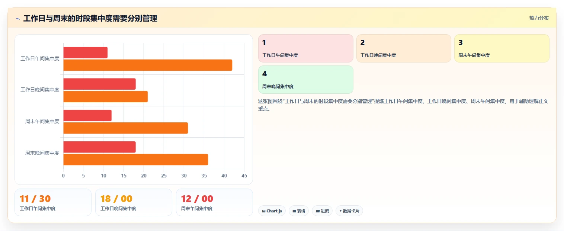Open green card number 4 周末晚间集中度
The width and height of the screenshot is (564, 231).
[305, 80]
